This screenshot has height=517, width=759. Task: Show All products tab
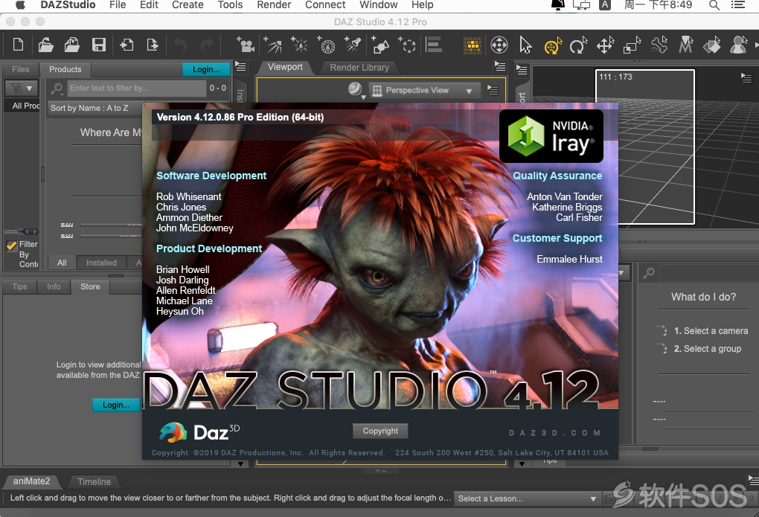(x=62, y=263)
